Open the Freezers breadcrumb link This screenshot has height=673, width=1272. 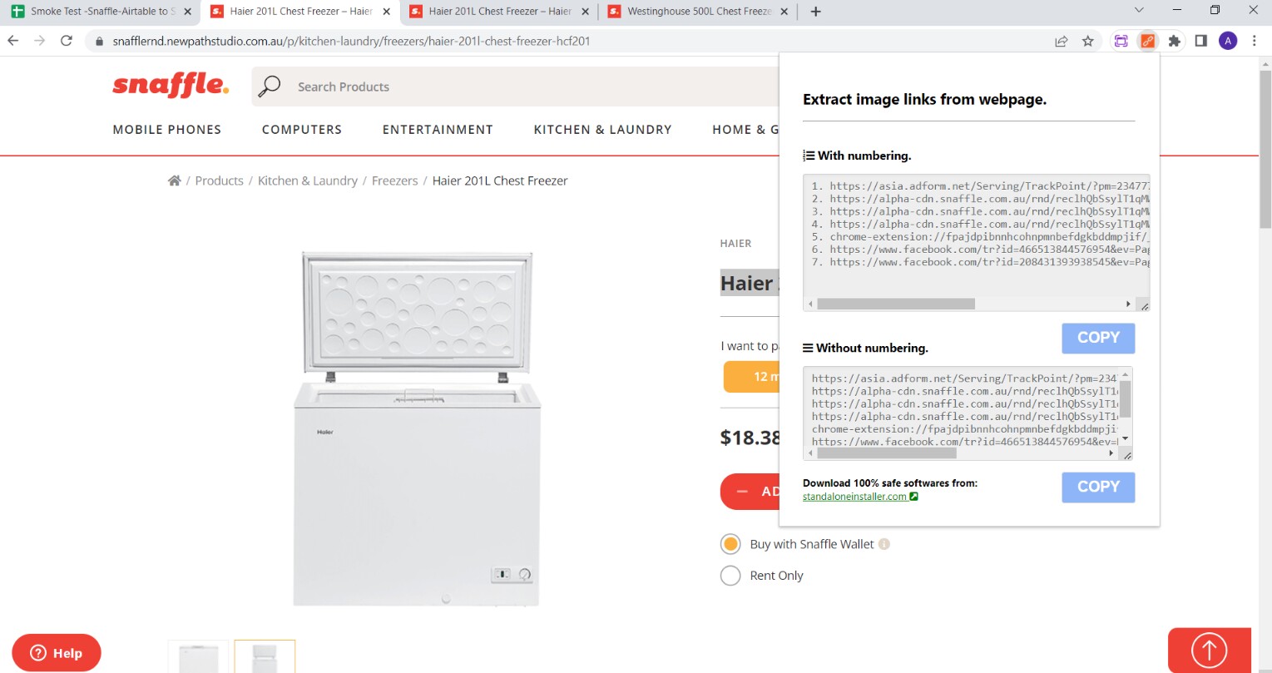coord(395,181)
